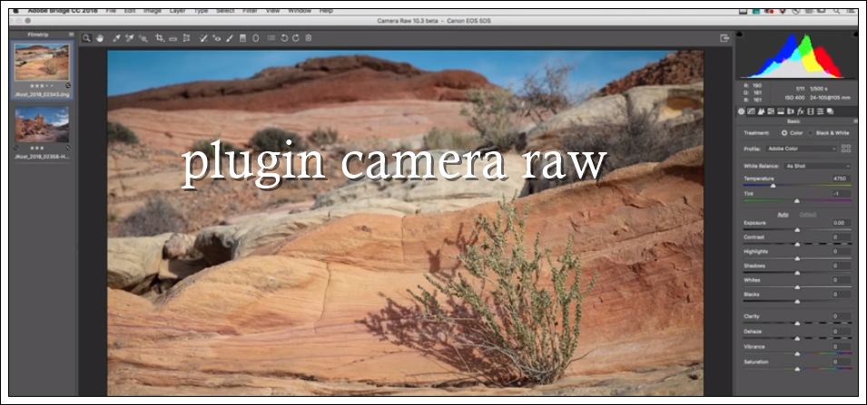The height and width of the screenshot is (405, 867).
Task: Toggle shadow clipping warning on histogram
Action: tap(741, 34)
